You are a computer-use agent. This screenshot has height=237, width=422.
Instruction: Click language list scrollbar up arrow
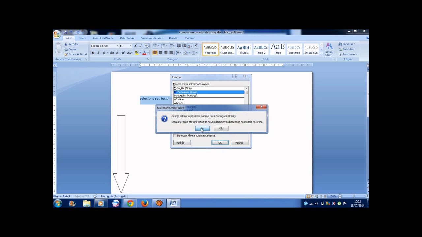(246, 89)
